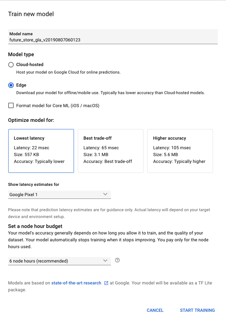Click the 'Cloud-hosted' option label text

(30, 65)
